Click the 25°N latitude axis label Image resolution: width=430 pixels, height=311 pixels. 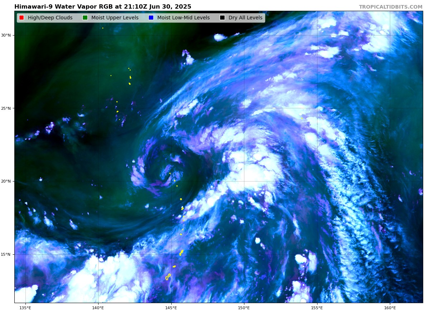(6, 108)
